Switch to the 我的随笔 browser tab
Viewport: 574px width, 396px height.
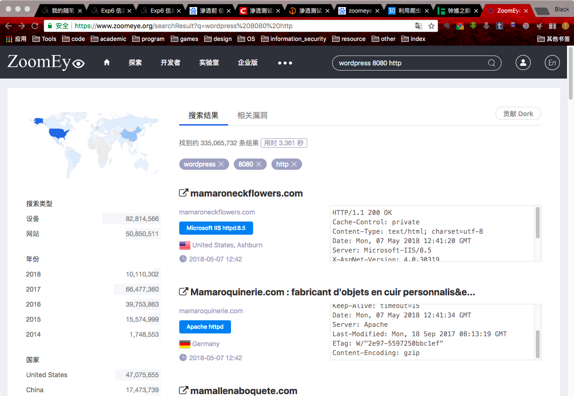click(62, 10)
